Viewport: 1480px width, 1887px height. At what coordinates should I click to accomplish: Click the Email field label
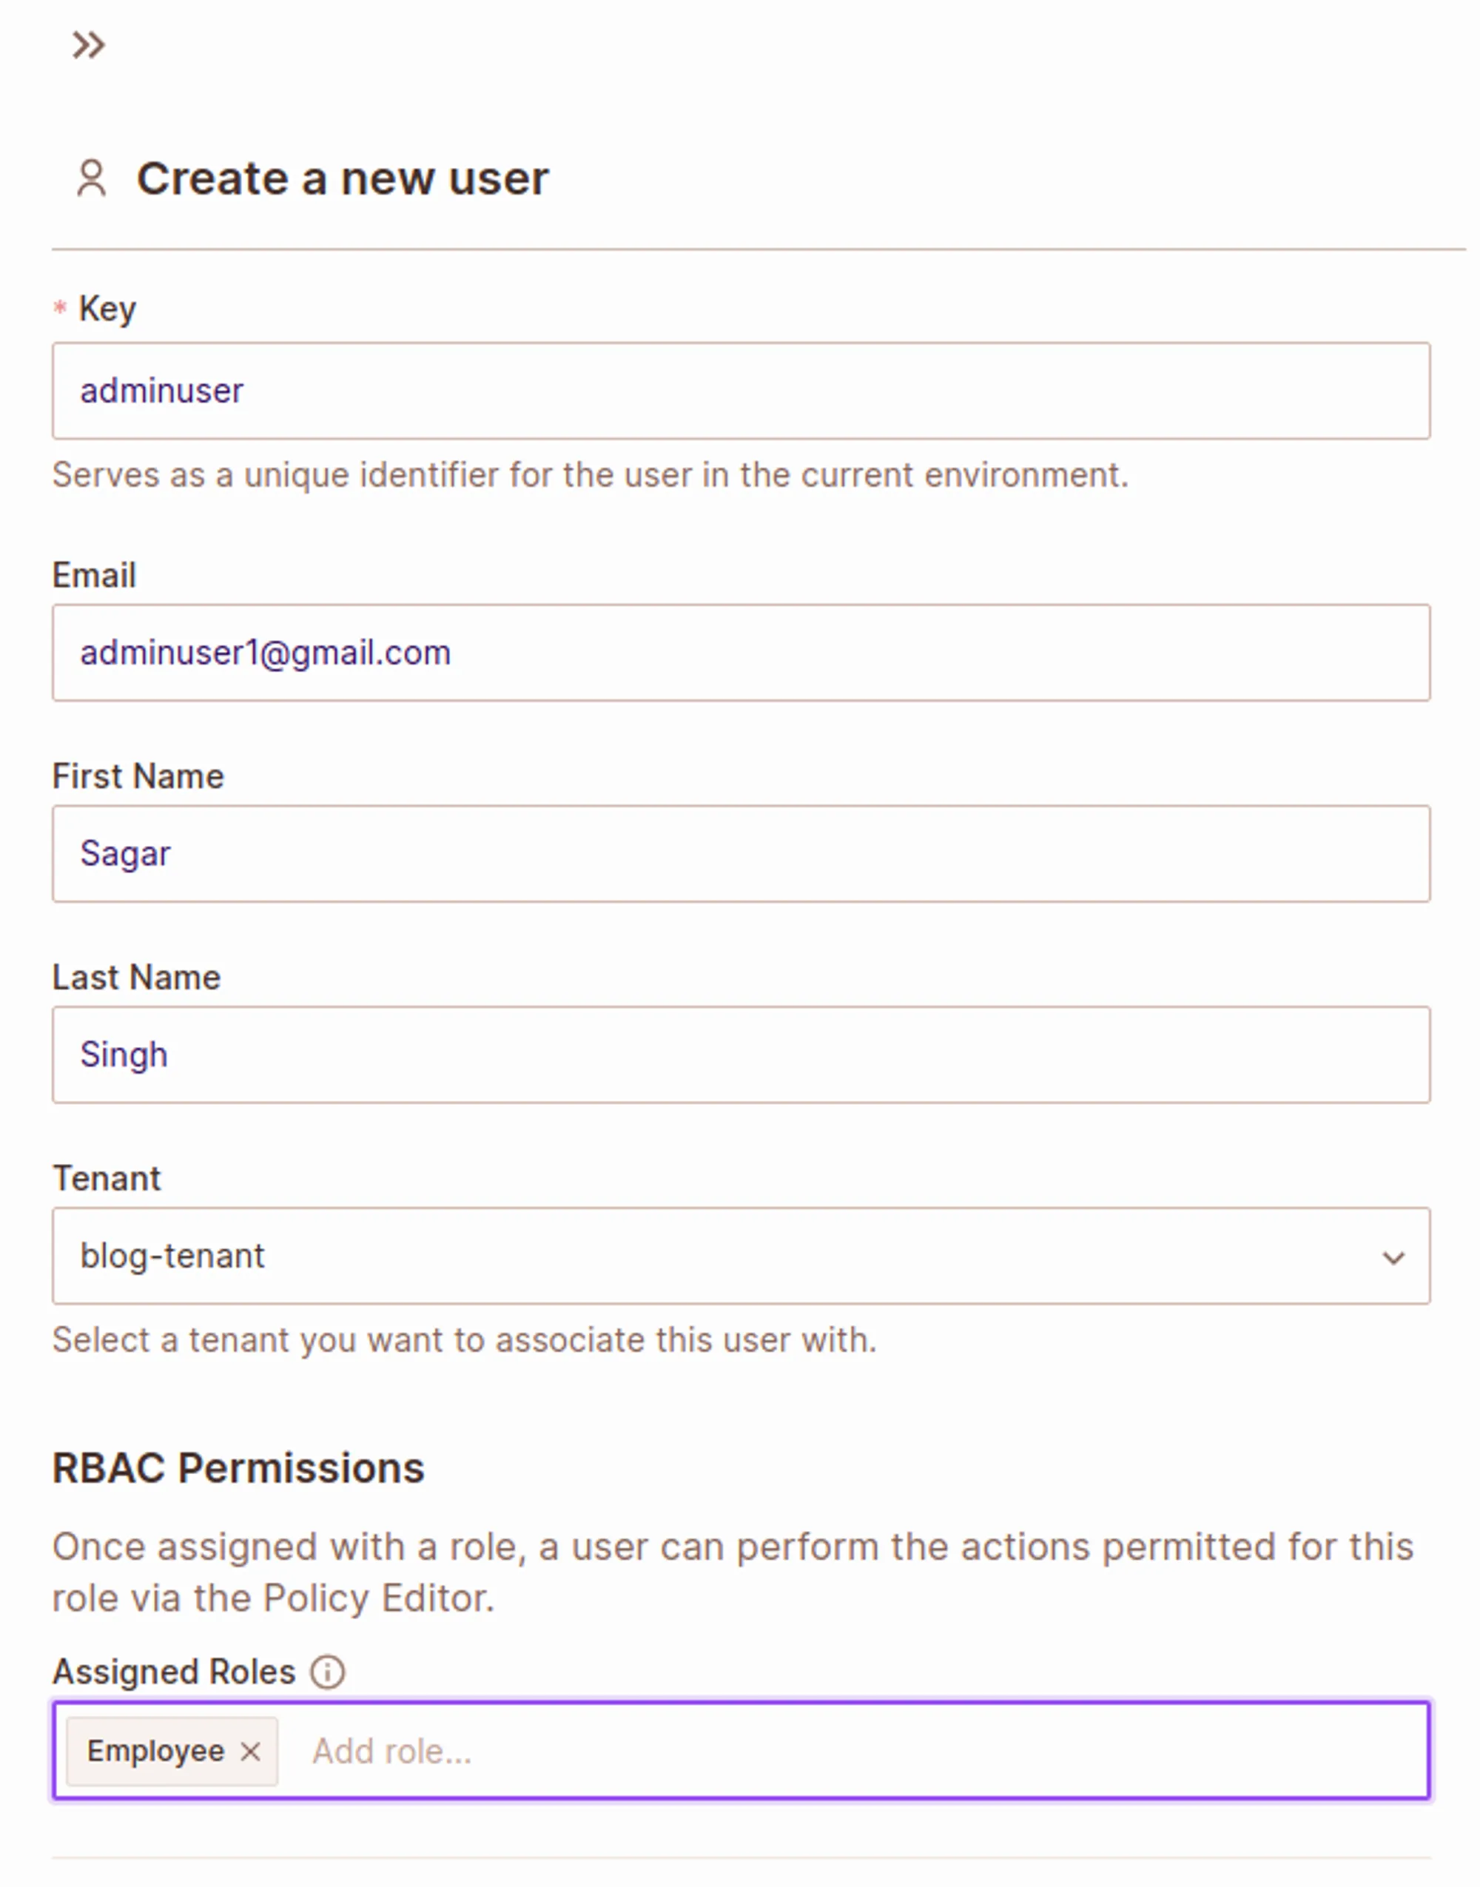[95, 575]
